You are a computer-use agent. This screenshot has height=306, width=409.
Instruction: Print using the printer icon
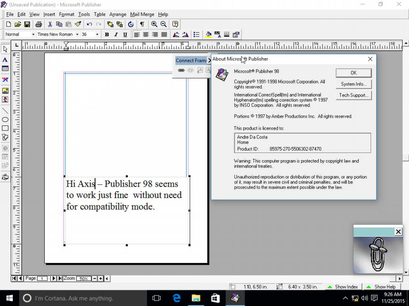tap(39, 25)
